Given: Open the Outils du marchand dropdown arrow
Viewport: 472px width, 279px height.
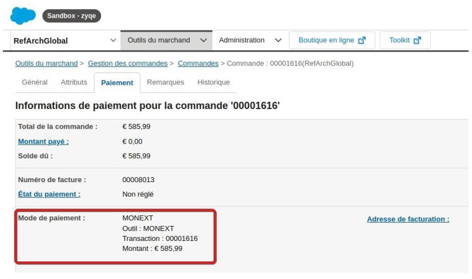Looking at the screenshot, I should click(204, 40).
